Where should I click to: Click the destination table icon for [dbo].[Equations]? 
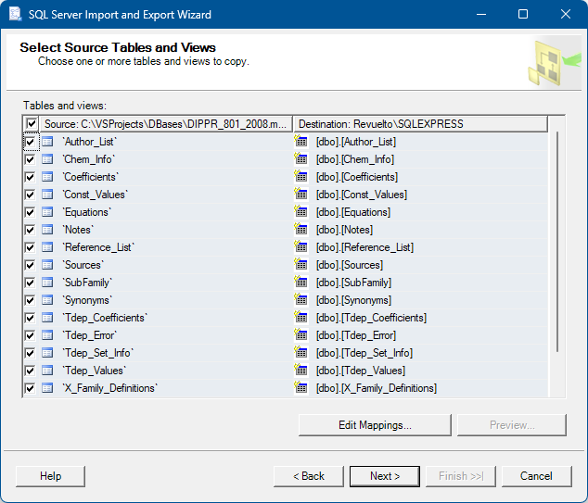(x=300, y=211)
